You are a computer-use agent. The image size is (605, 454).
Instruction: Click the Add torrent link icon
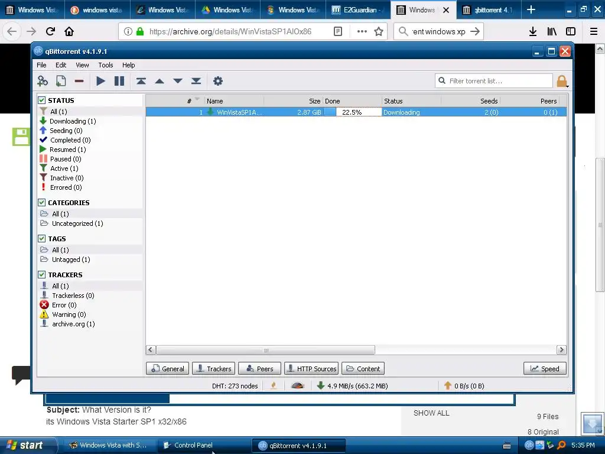[43, 81]
